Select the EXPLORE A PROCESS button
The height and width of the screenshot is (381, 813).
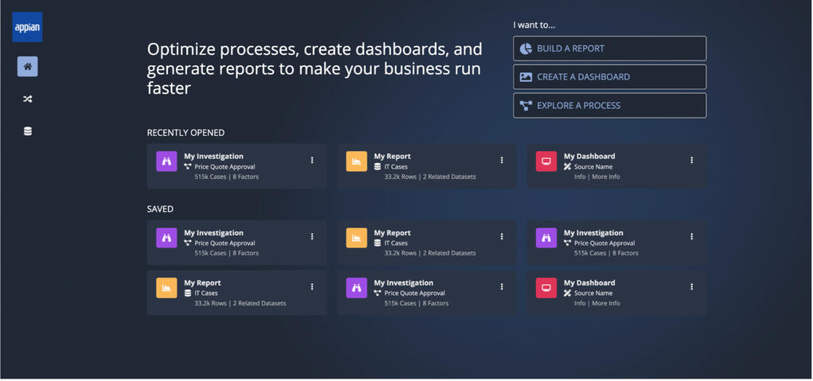click(x=609, y=106)
